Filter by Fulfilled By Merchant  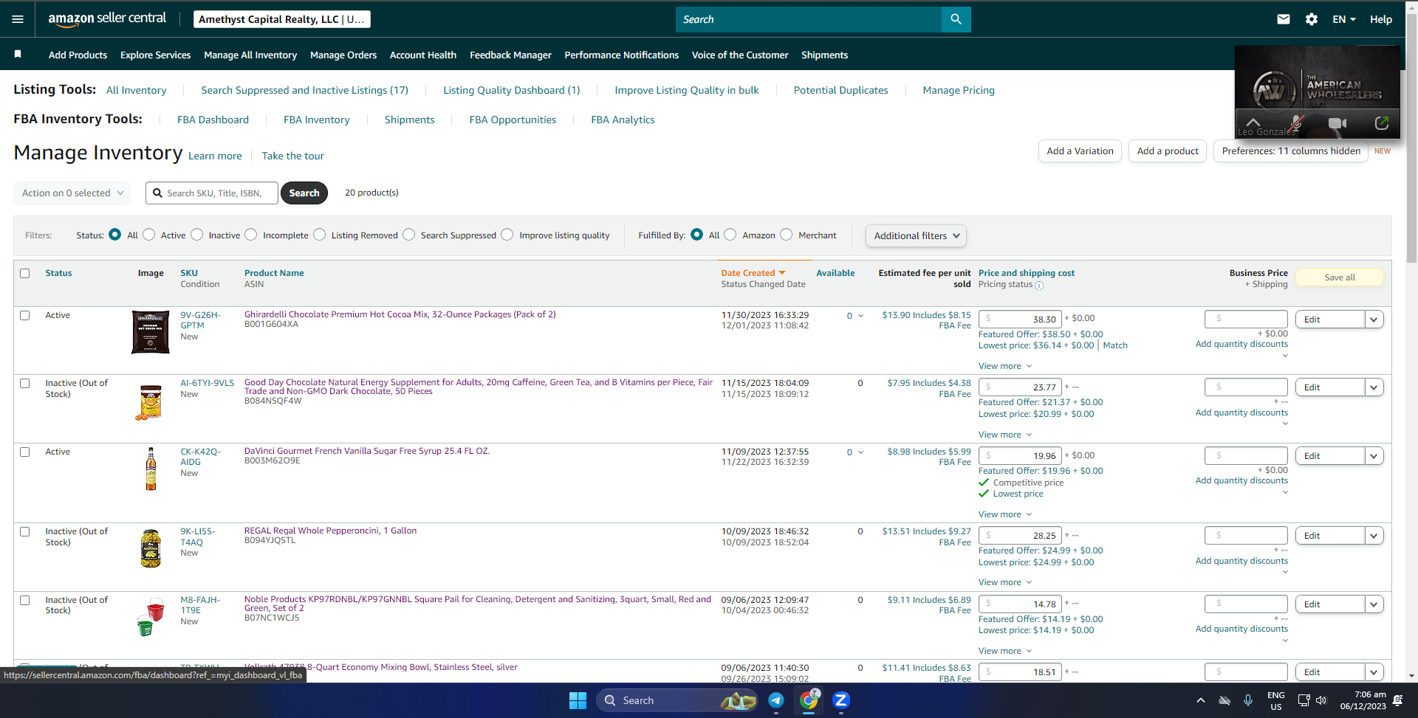(787, 235)
